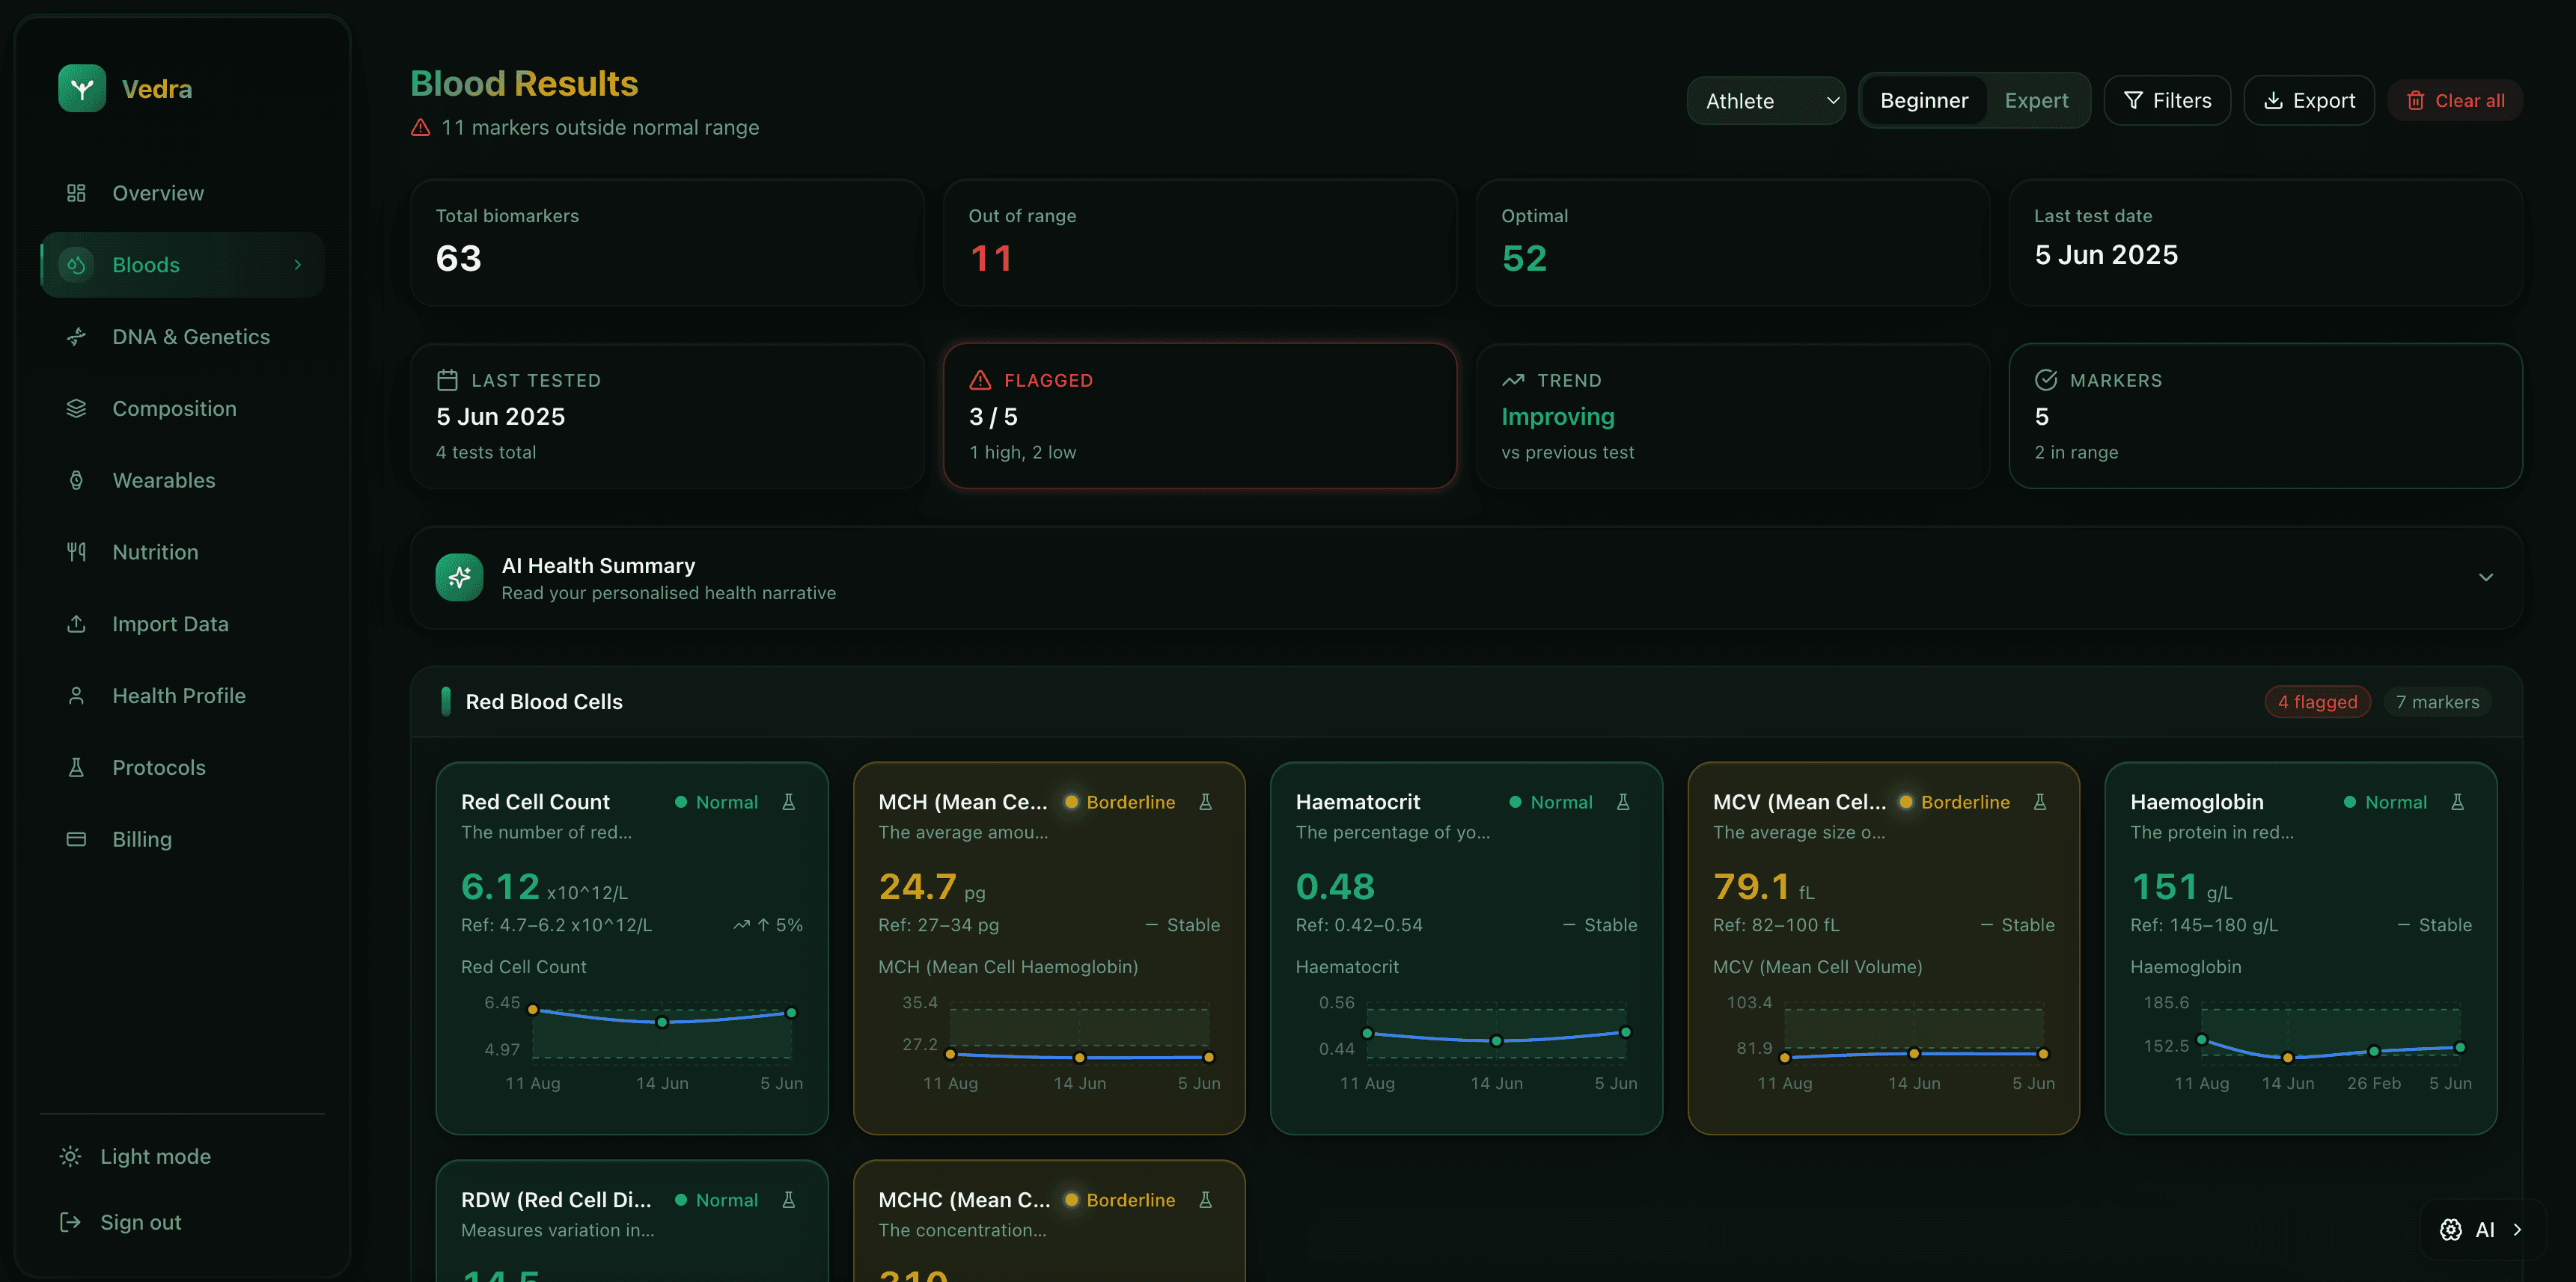This screenshot has height=1282, width=2576.
Task: Click the Overview grid icon
Action: tap(76, 193)
